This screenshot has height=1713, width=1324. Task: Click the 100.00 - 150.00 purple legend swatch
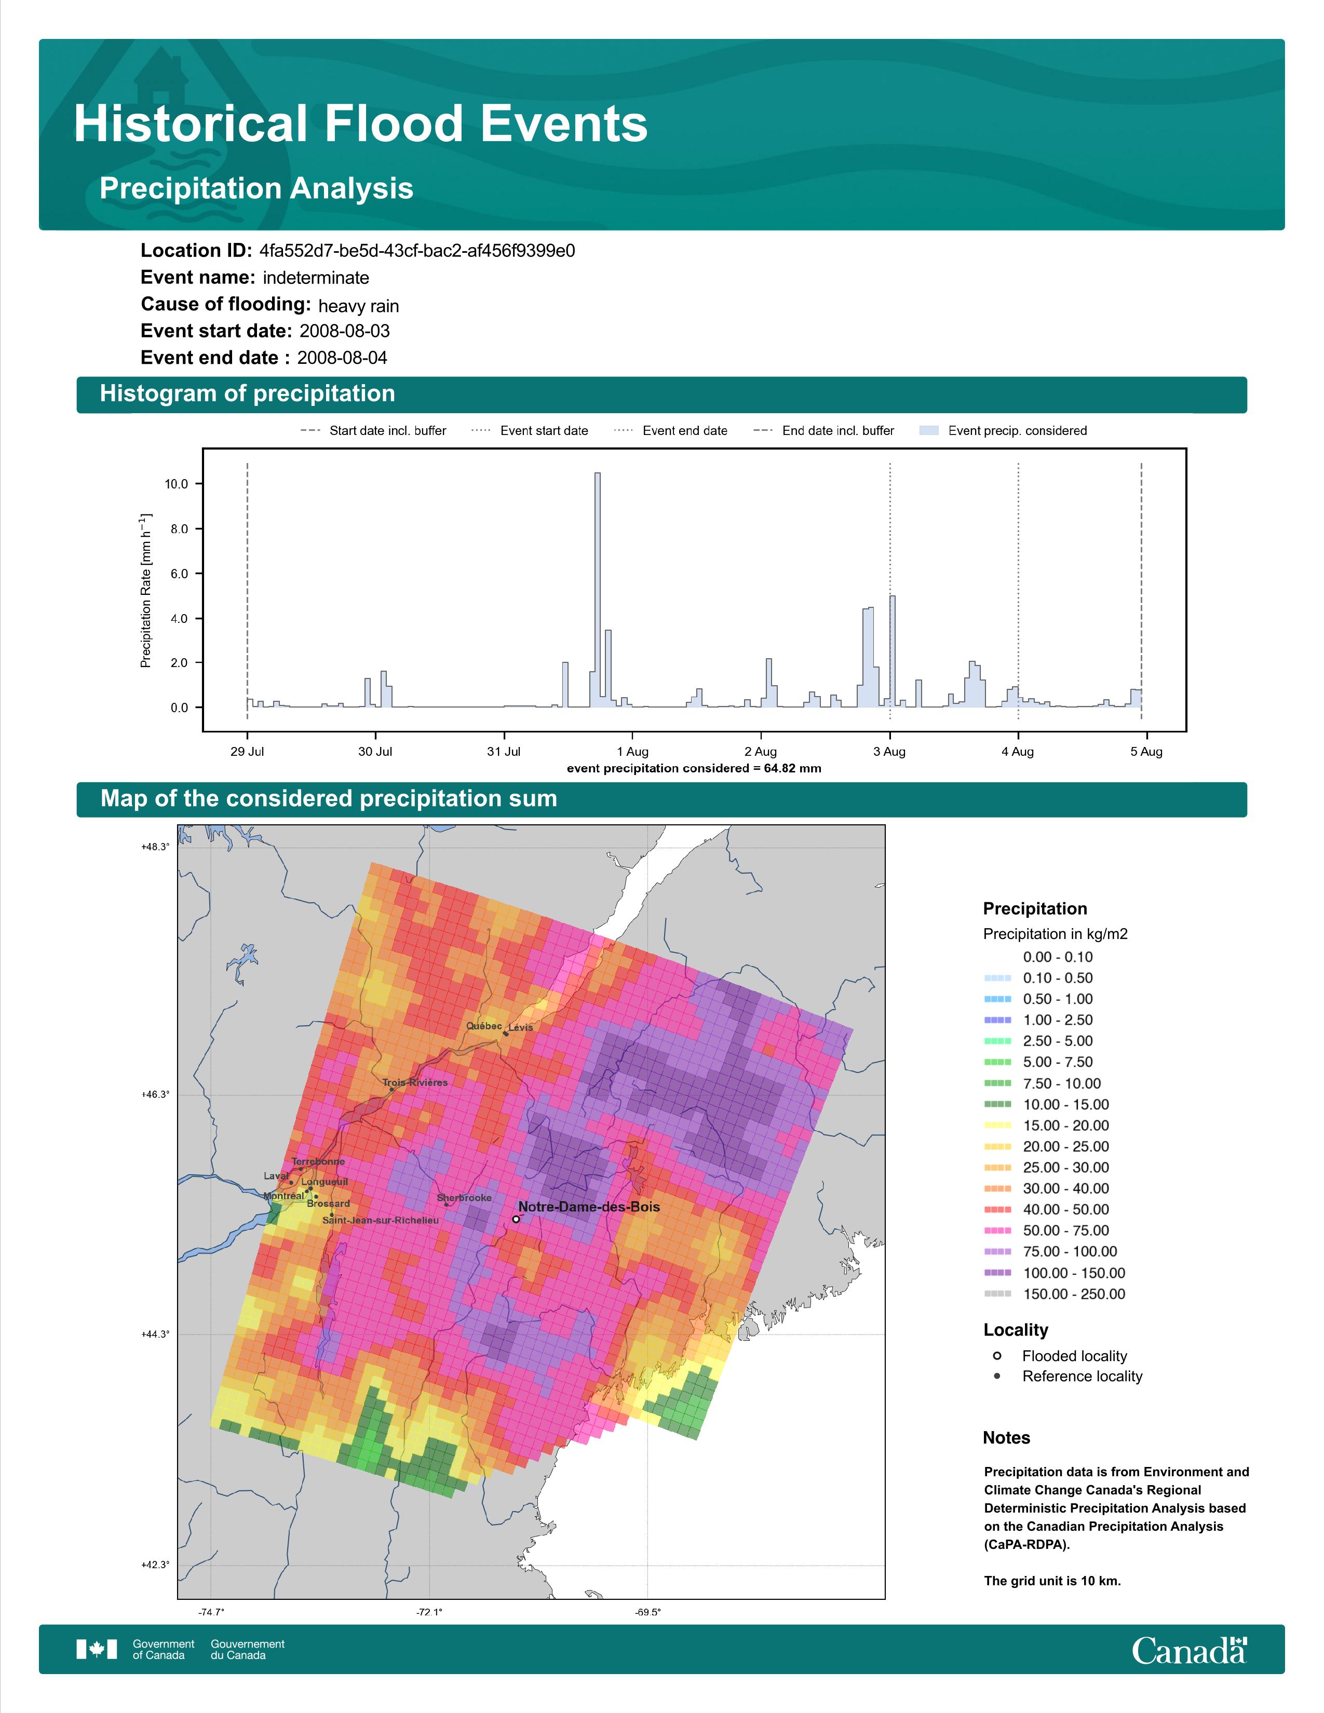(x=997, y=1273)
